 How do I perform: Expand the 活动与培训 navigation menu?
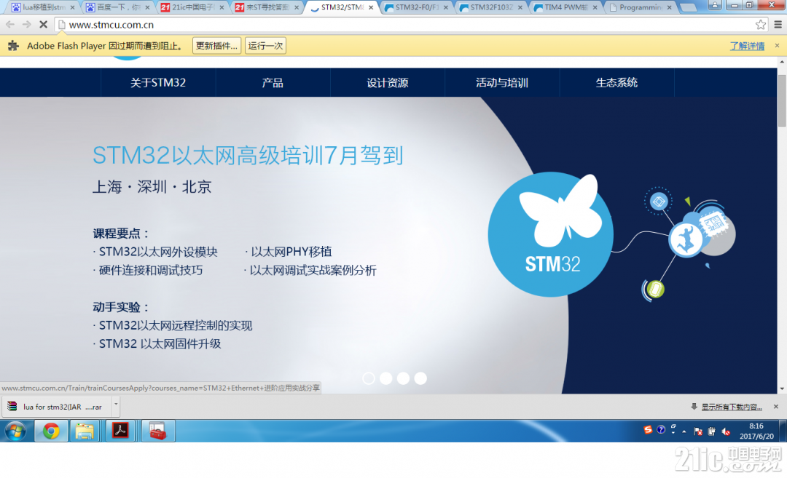coord(502,83)
